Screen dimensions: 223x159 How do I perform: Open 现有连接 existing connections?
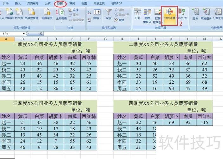pos(47,14)
